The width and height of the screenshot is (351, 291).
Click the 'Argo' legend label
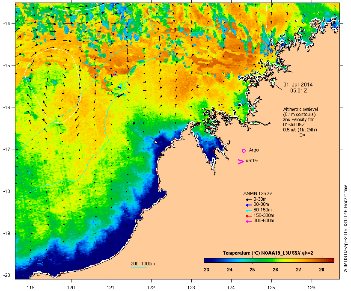point(254,150)
